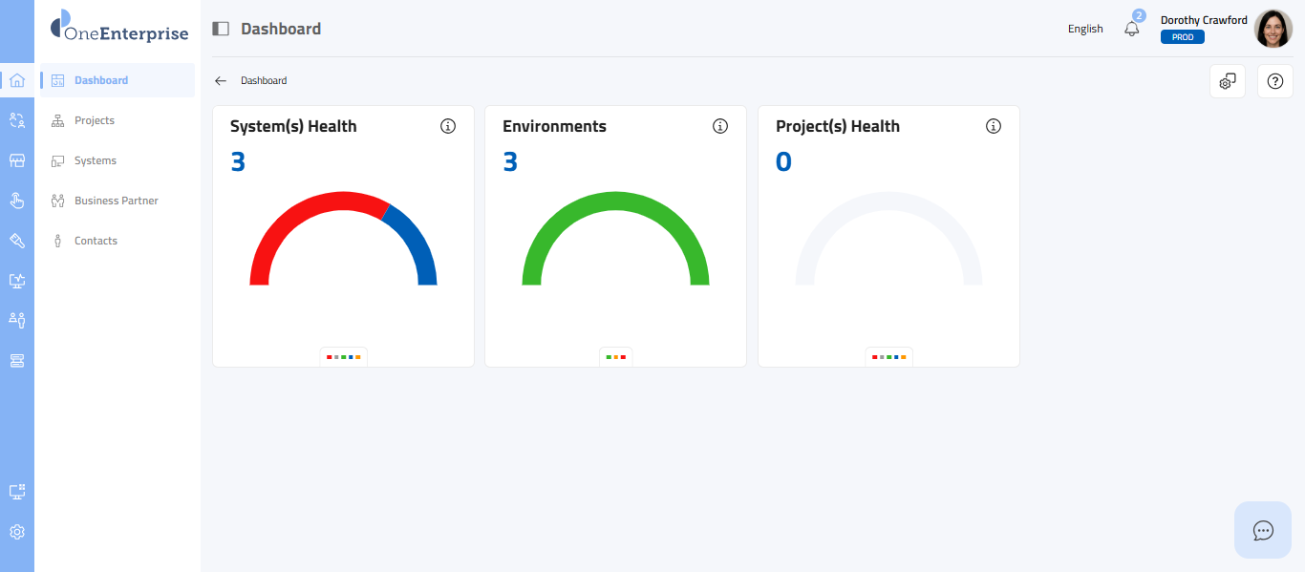This screenshot has width=1305, height=572.
Task: Select the paintbrush icon in left rail
Action: click(x=16, y=241)
